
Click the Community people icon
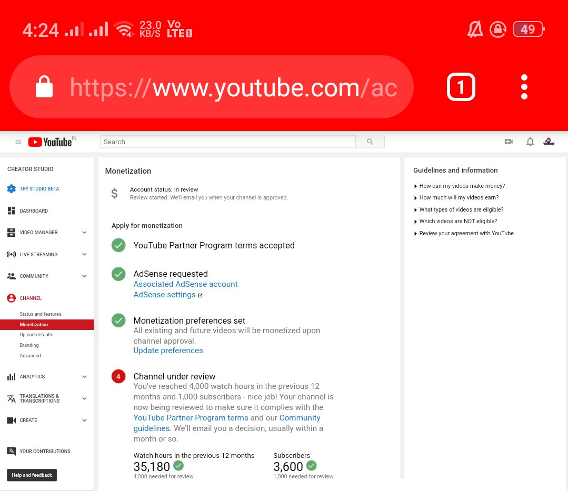tap(11, 276)
